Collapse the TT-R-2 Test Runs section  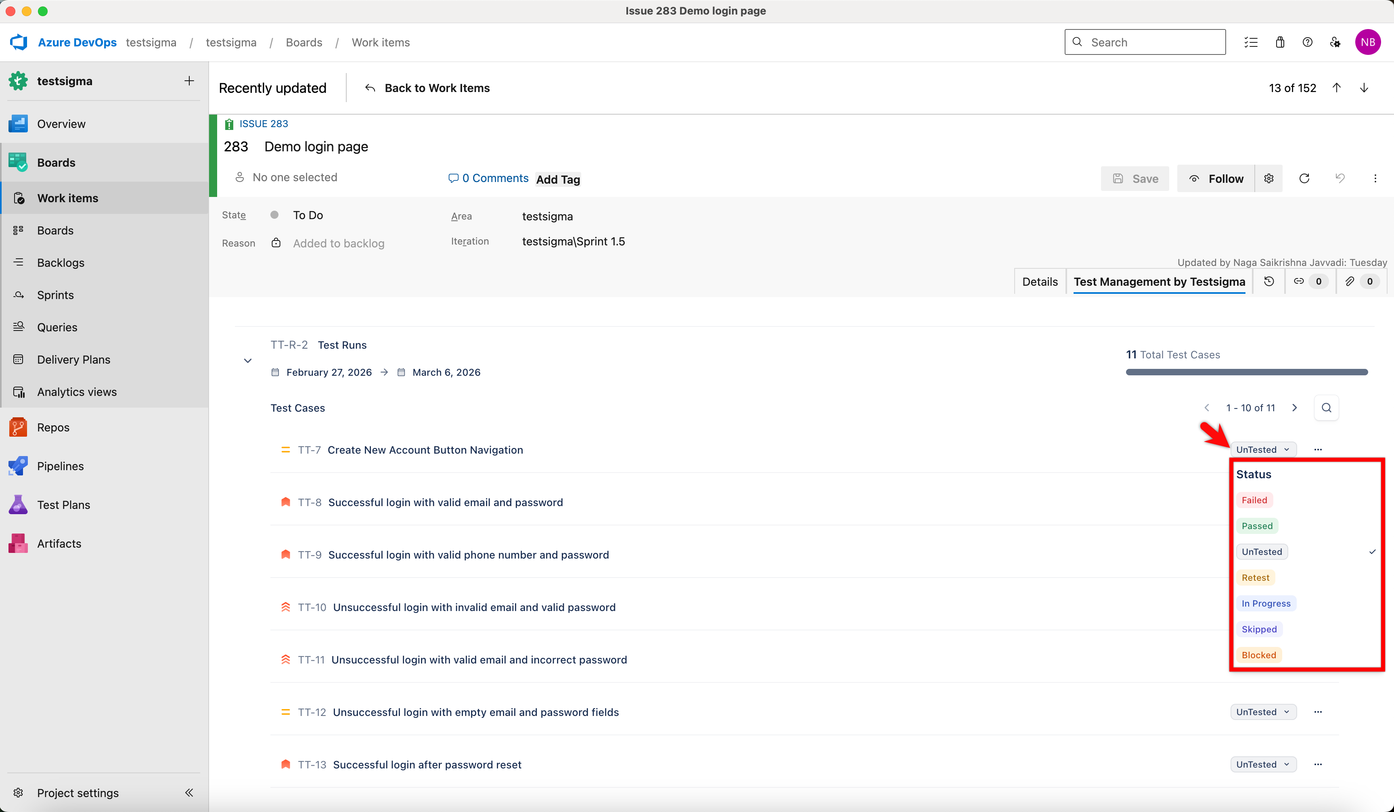click(248, 361)
